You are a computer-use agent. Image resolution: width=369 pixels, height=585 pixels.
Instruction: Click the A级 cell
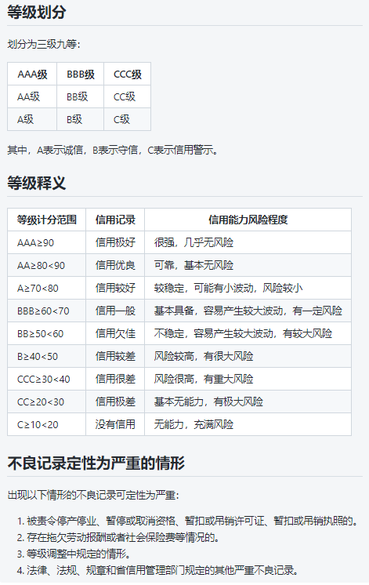tap(32, 119)
